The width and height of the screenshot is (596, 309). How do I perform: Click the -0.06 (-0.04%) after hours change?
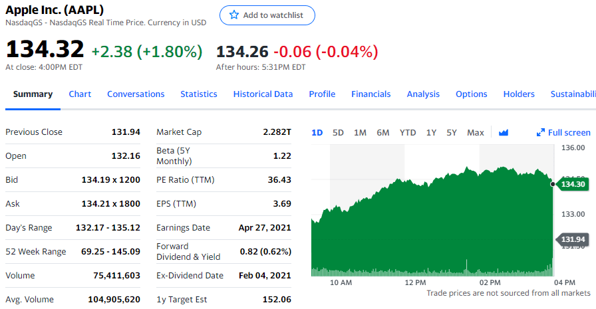(x=326, y=52)
